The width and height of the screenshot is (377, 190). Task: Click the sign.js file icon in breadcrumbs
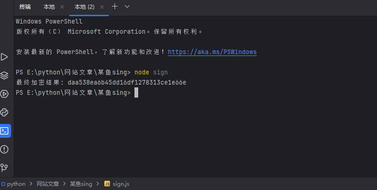tap(107, 184)
